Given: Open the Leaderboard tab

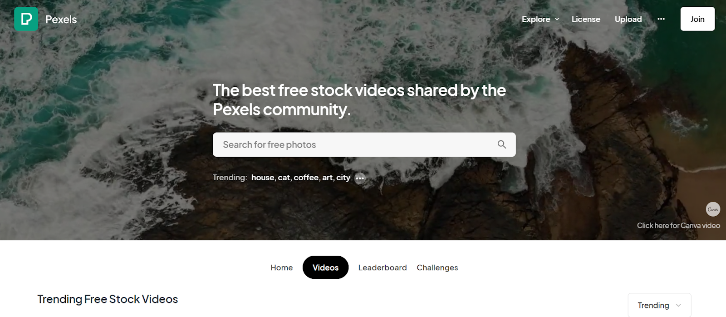Looking at the screenshot, I should [383, 267].
